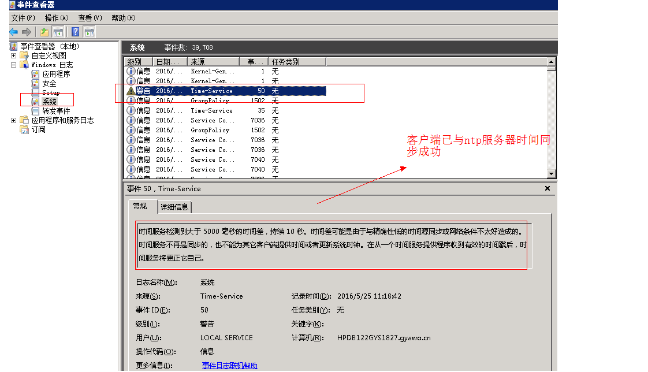Viewport: 648px width, 372px height.
Task: Switch to the 详细信息 tab
Action: (x=174, y=207)
